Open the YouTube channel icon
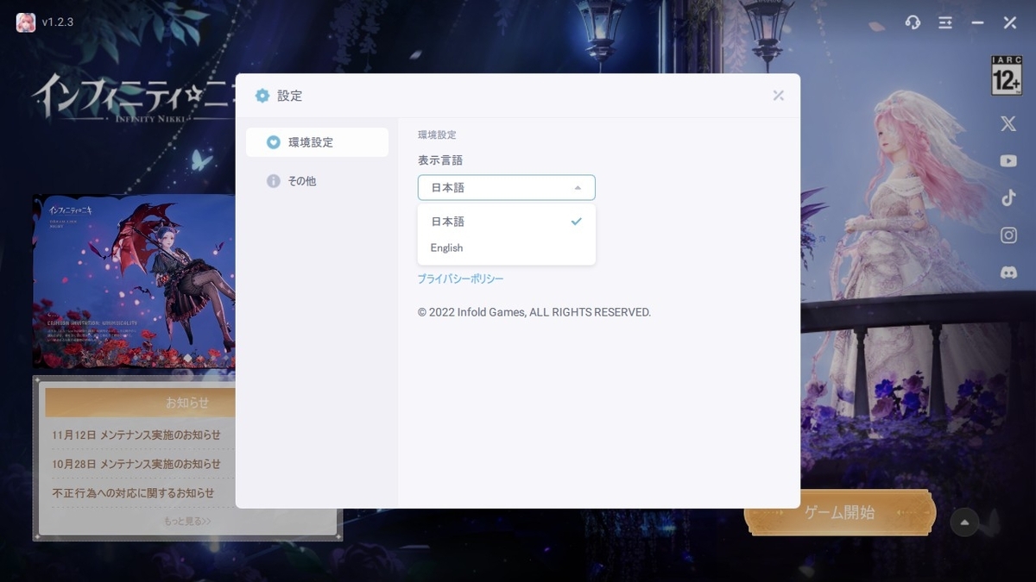The width and height of the screenshot is (1036, 582). point(1008,161)
